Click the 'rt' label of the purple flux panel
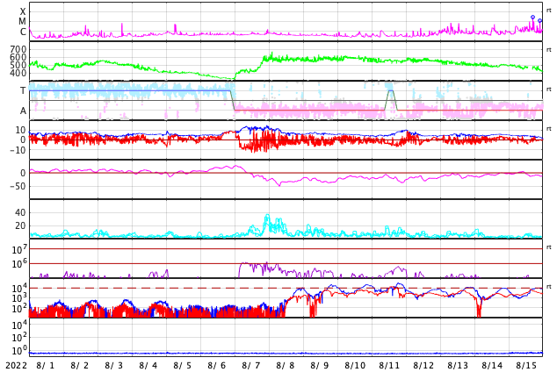Viewport: 557px width, 372px height. [549, 247]
